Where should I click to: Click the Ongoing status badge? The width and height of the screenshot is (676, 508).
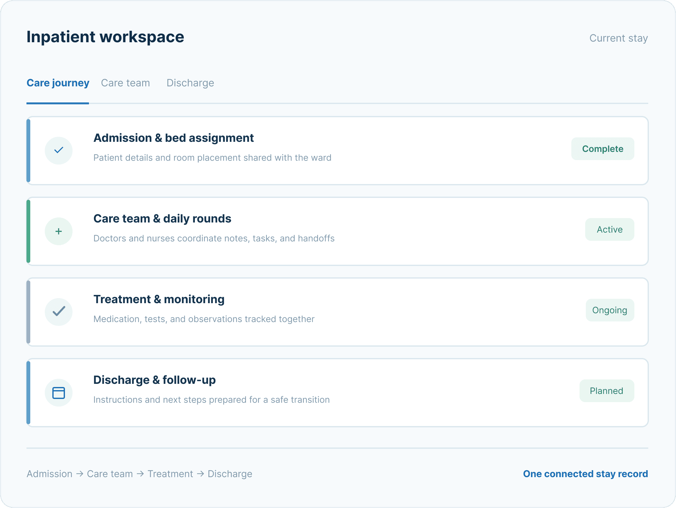pos(610,310)
